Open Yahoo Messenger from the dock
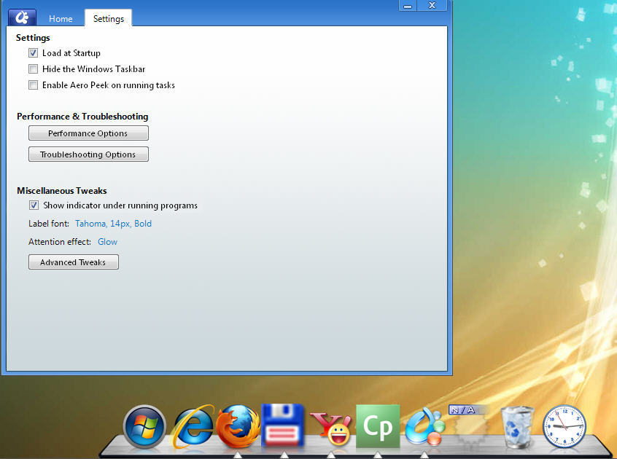The width and height of the screenshot is (617, 459). 332,428
